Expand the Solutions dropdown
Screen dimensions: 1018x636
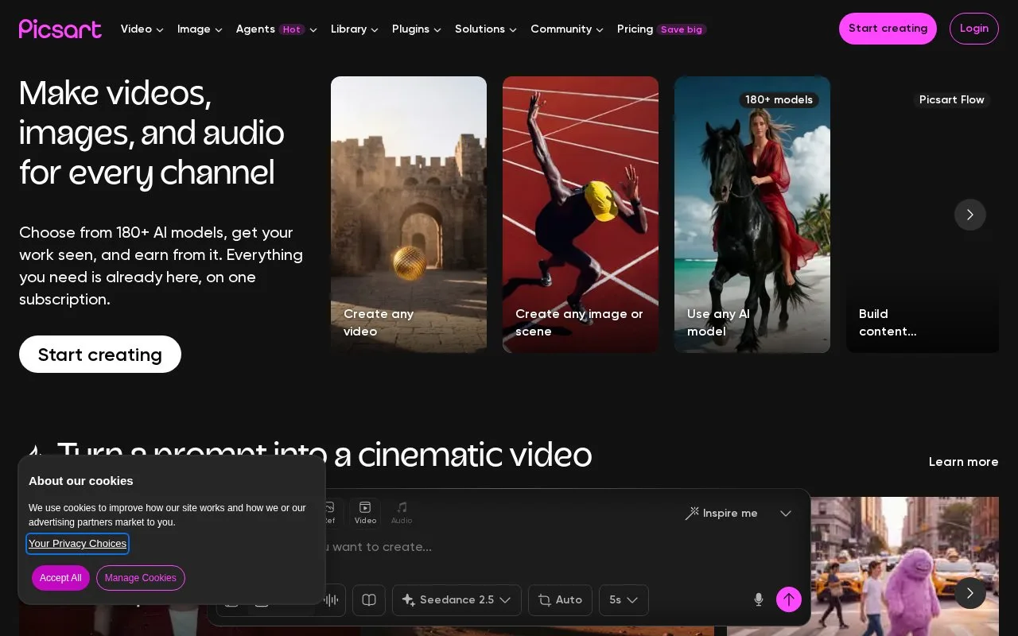(x=486, y=29)
